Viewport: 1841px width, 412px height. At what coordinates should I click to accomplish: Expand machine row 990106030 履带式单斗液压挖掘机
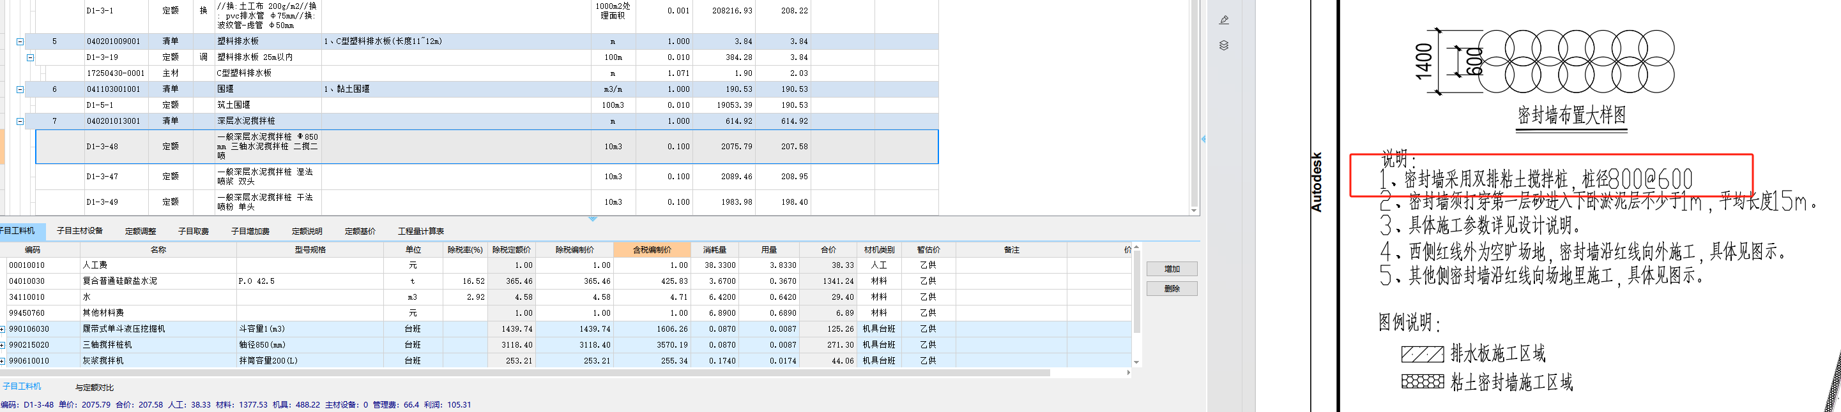coord(3,329)
